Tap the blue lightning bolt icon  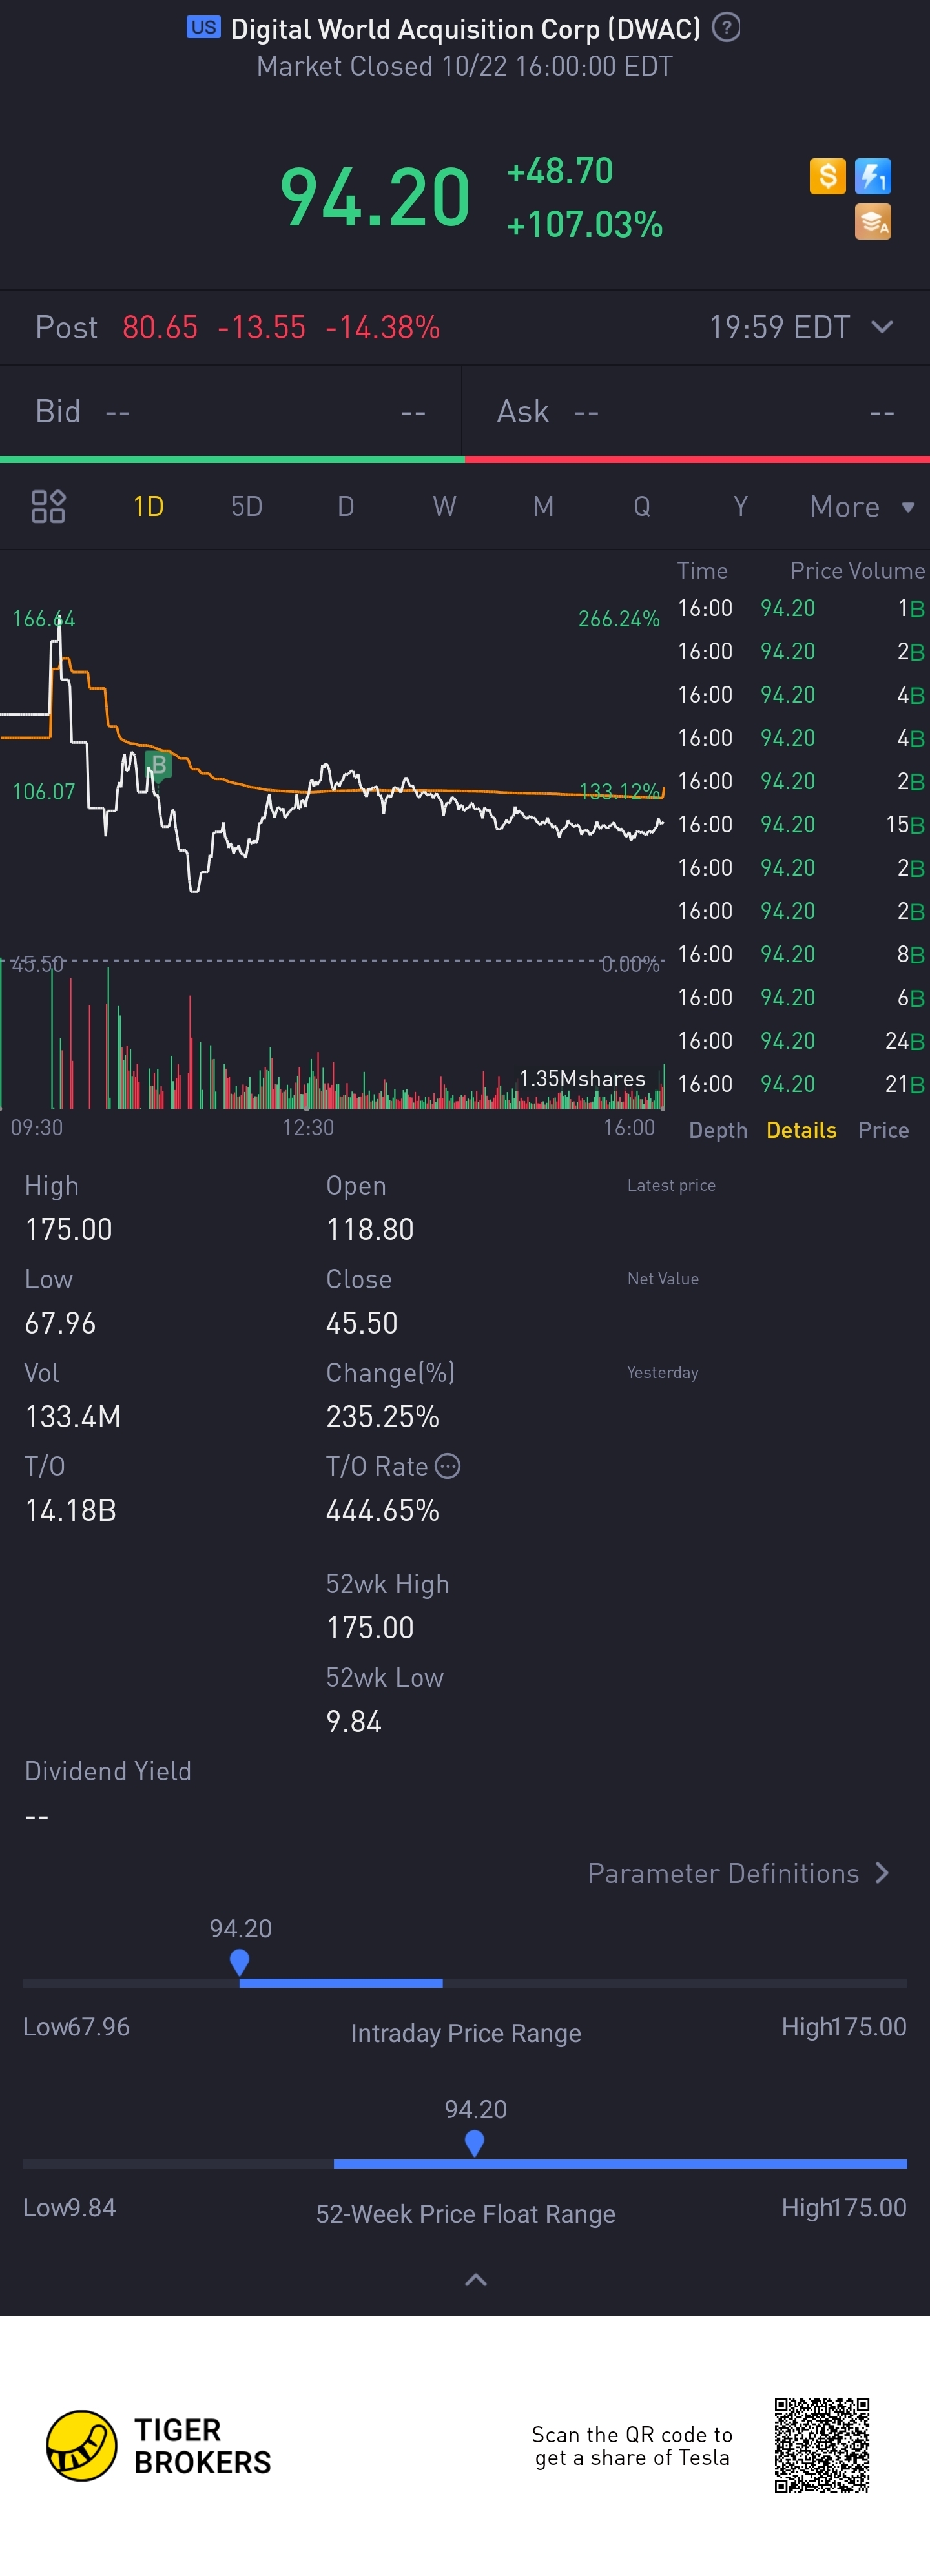click(x=873, y=177)
